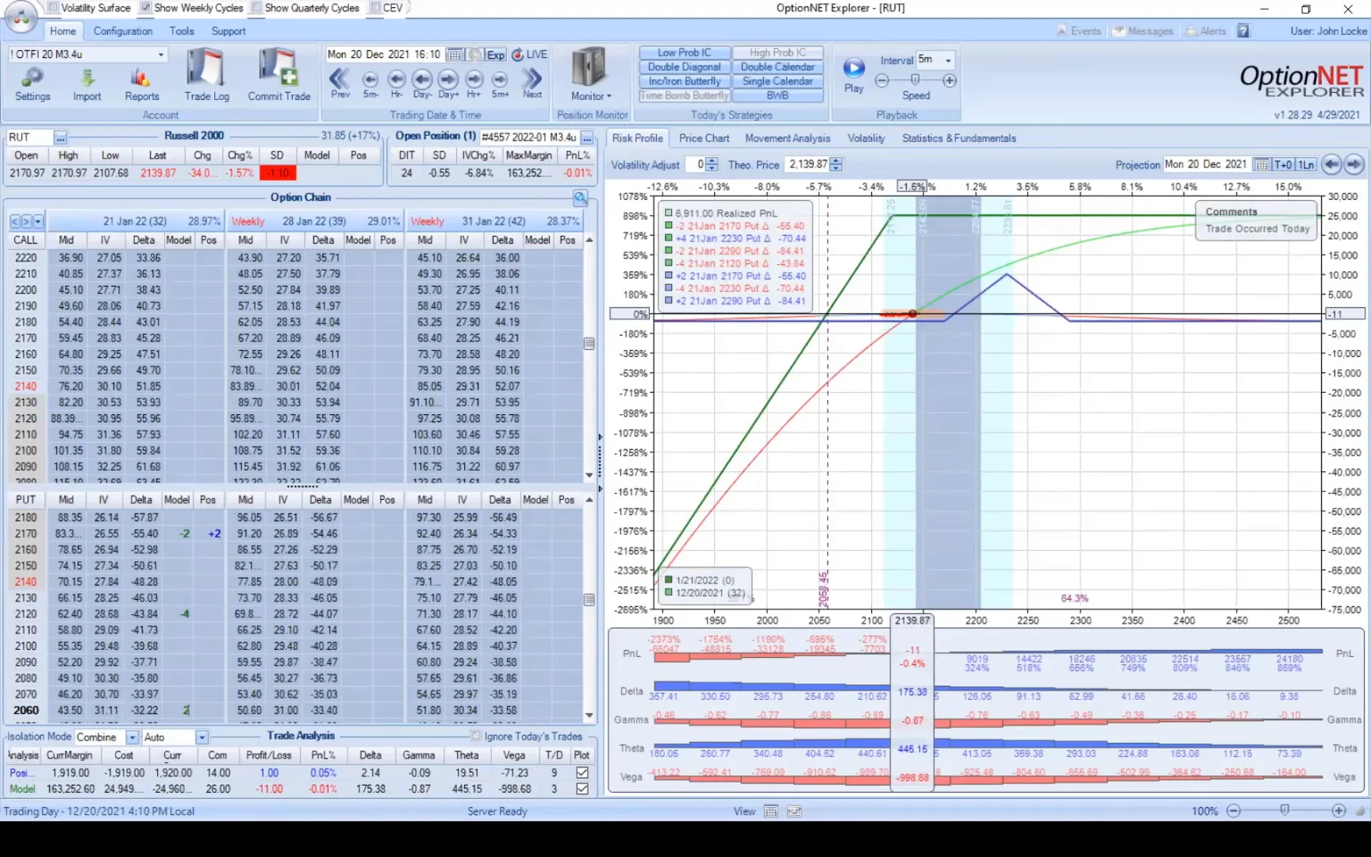
Task: Click the status bar zoom slider
Action: [1285, 810]
